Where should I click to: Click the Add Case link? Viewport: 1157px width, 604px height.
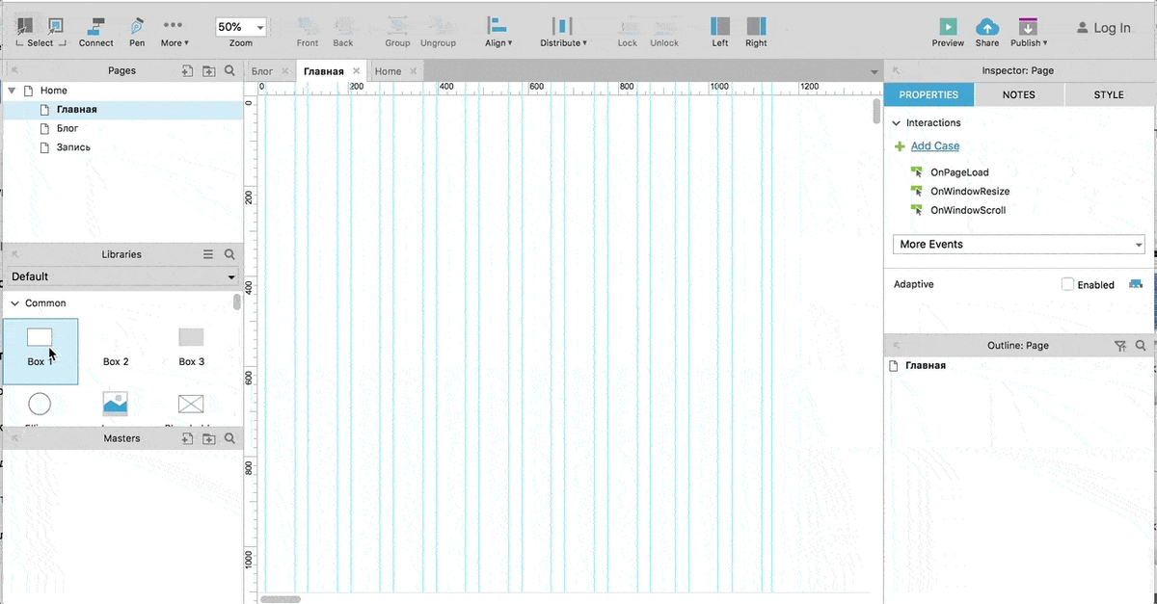pyautogui.click(x=935, y=146)
